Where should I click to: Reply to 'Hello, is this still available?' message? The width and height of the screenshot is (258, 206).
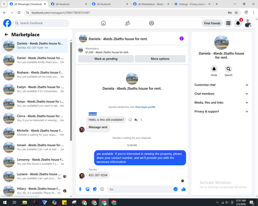click(x=136, y=120)
